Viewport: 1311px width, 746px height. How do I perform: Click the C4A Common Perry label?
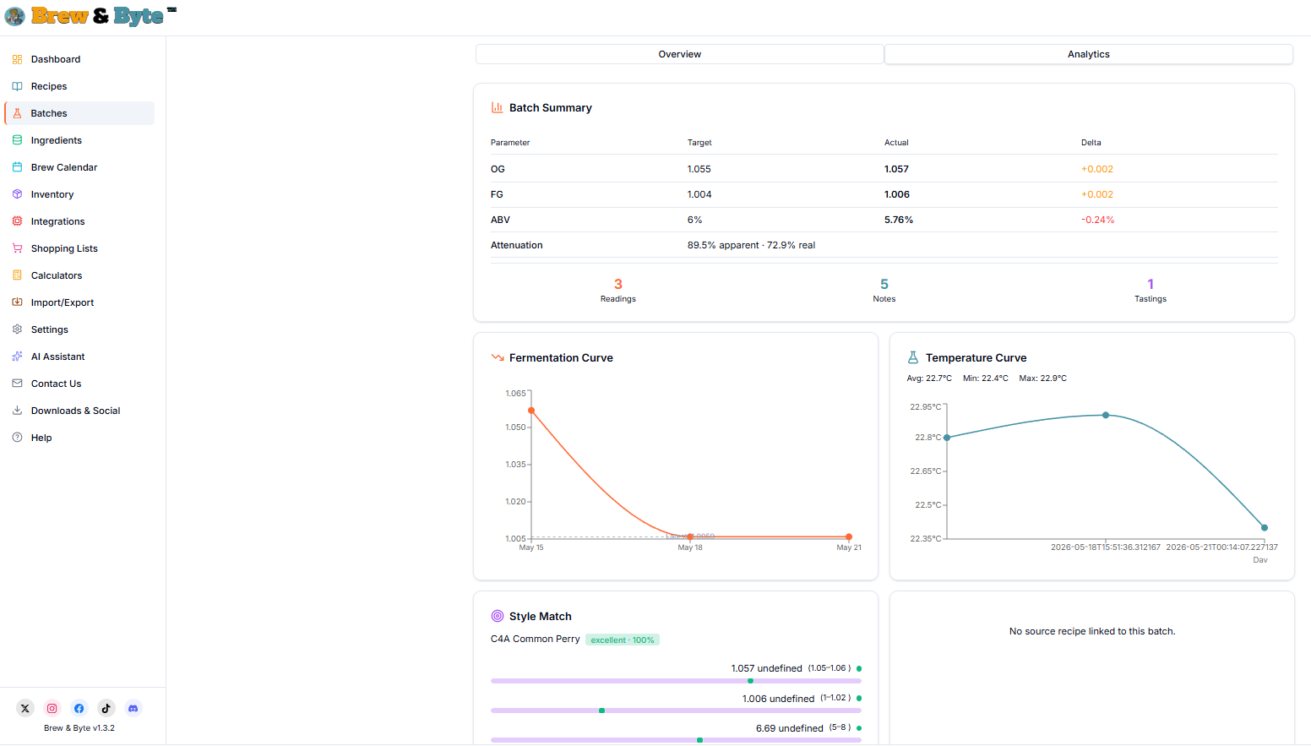pyautogui.click(x=536, y=639)
